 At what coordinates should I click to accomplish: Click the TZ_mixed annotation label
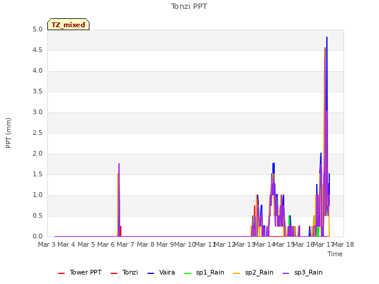[69, 24]
